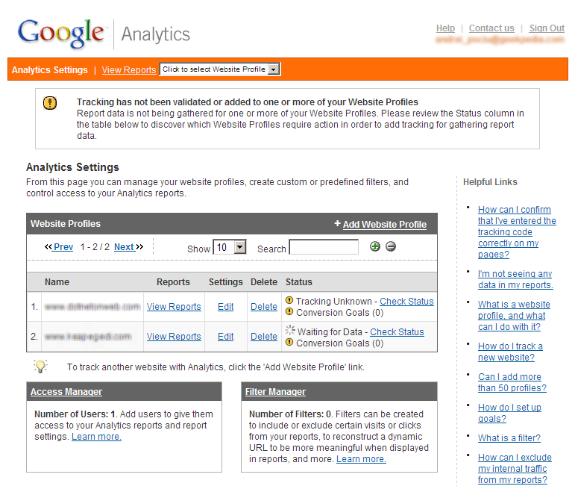This screenshot has width=575, height=486.
Task: Click the Analytics Settings tab
Action: (49, 69)
